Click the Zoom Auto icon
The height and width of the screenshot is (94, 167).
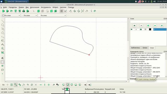82,11
